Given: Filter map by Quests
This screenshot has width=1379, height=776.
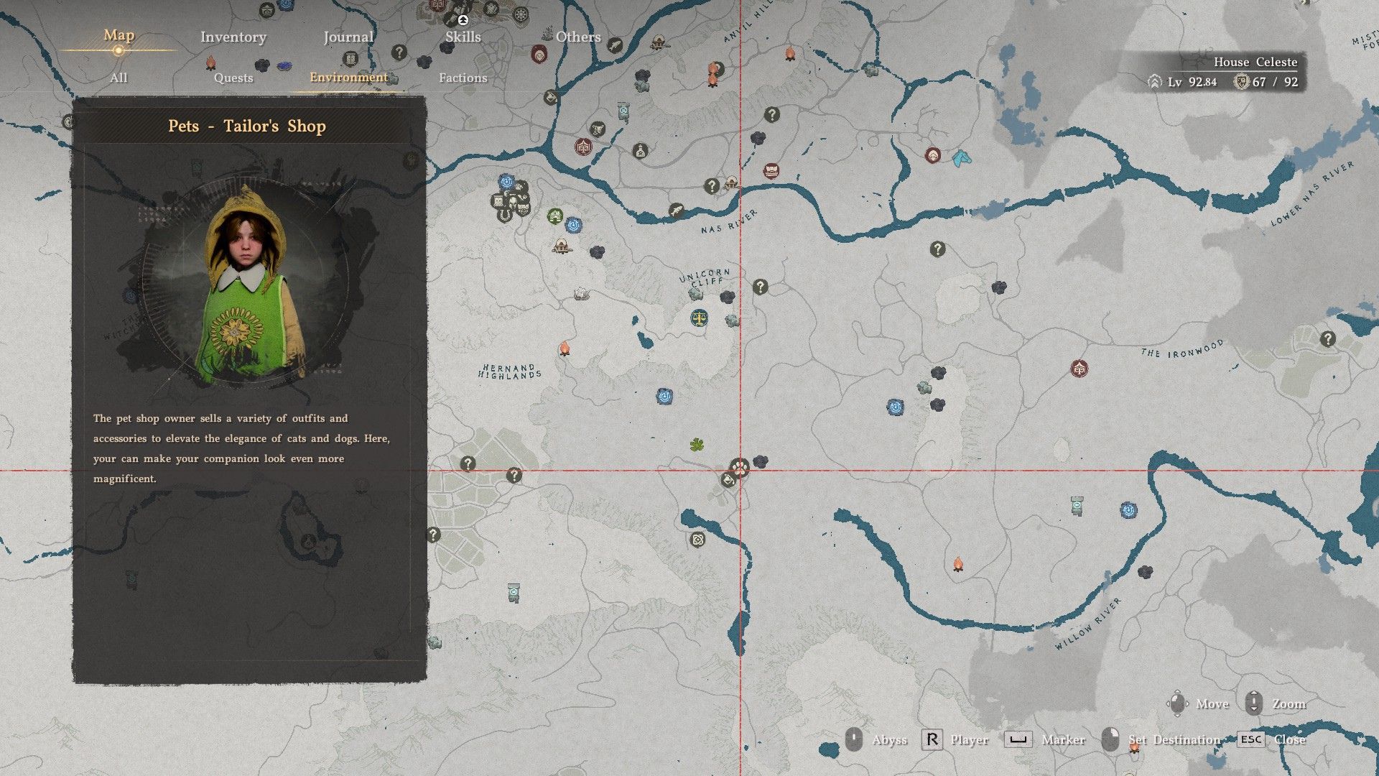Looking at the screenshot, I should pyautogui.click(x=233, y=78).
